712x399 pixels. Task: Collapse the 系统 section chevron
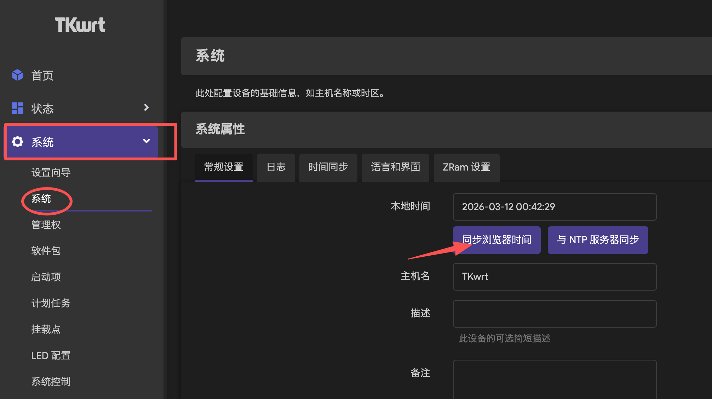pos(147,141)
